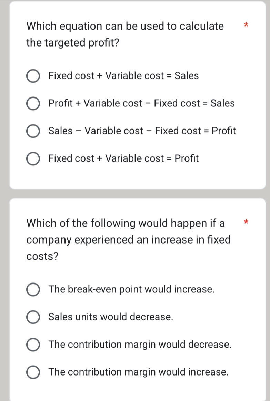Click the targeted profit question title
Image resolution: width=270 pixels, height=401 pixels.
point(125,35)
